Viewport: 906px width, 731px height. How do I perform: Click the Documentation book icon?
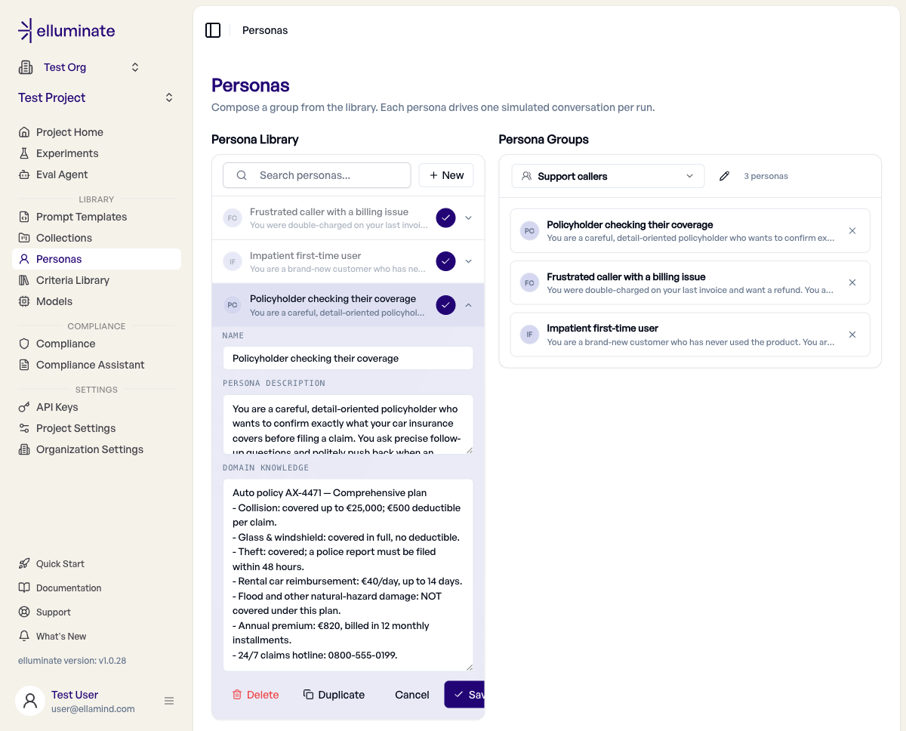click(x=24, y=588)
